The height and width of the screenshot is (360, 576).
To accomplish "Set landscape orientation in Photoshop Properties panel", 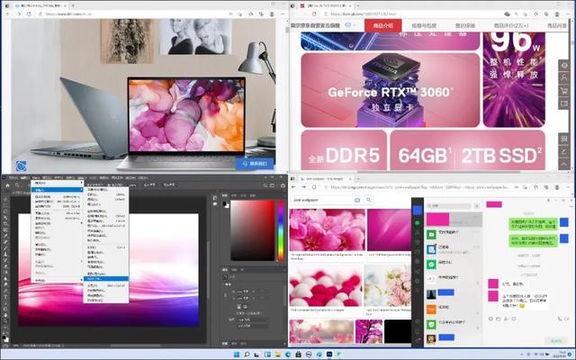I will click(245, 307).
